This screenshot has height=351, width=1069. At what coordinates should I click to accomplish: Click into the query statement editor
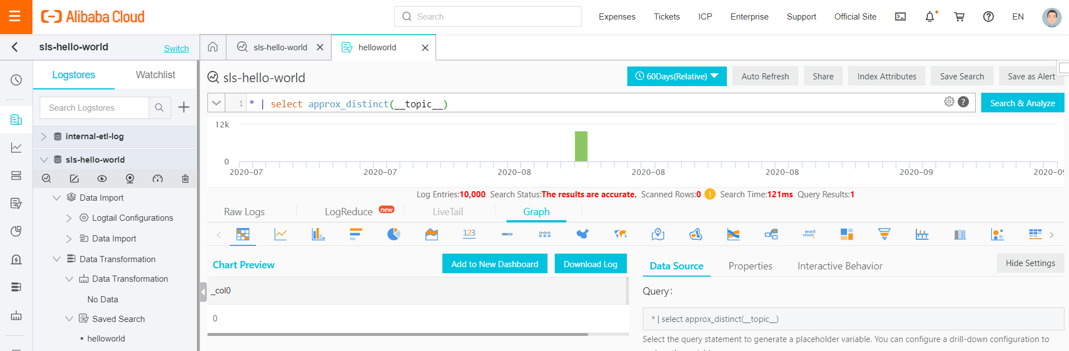pyautogui.click(x=593, y=103)
